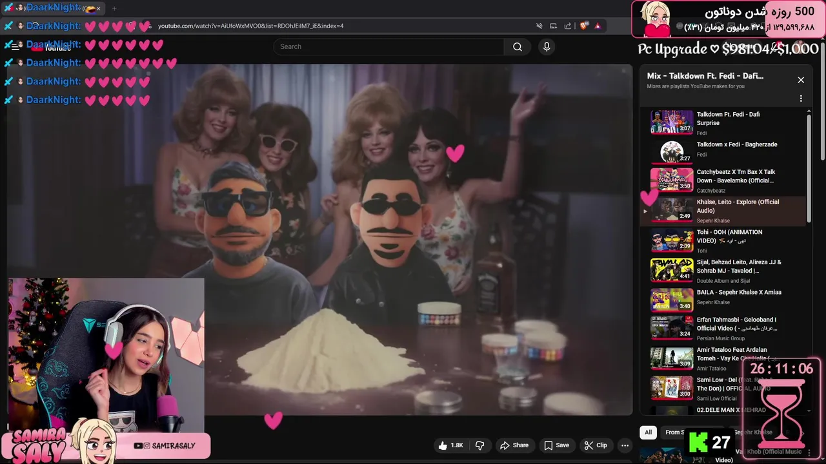Click the install/cast screen icon in address bar
The image size is (826, 464).
(553, 26)
